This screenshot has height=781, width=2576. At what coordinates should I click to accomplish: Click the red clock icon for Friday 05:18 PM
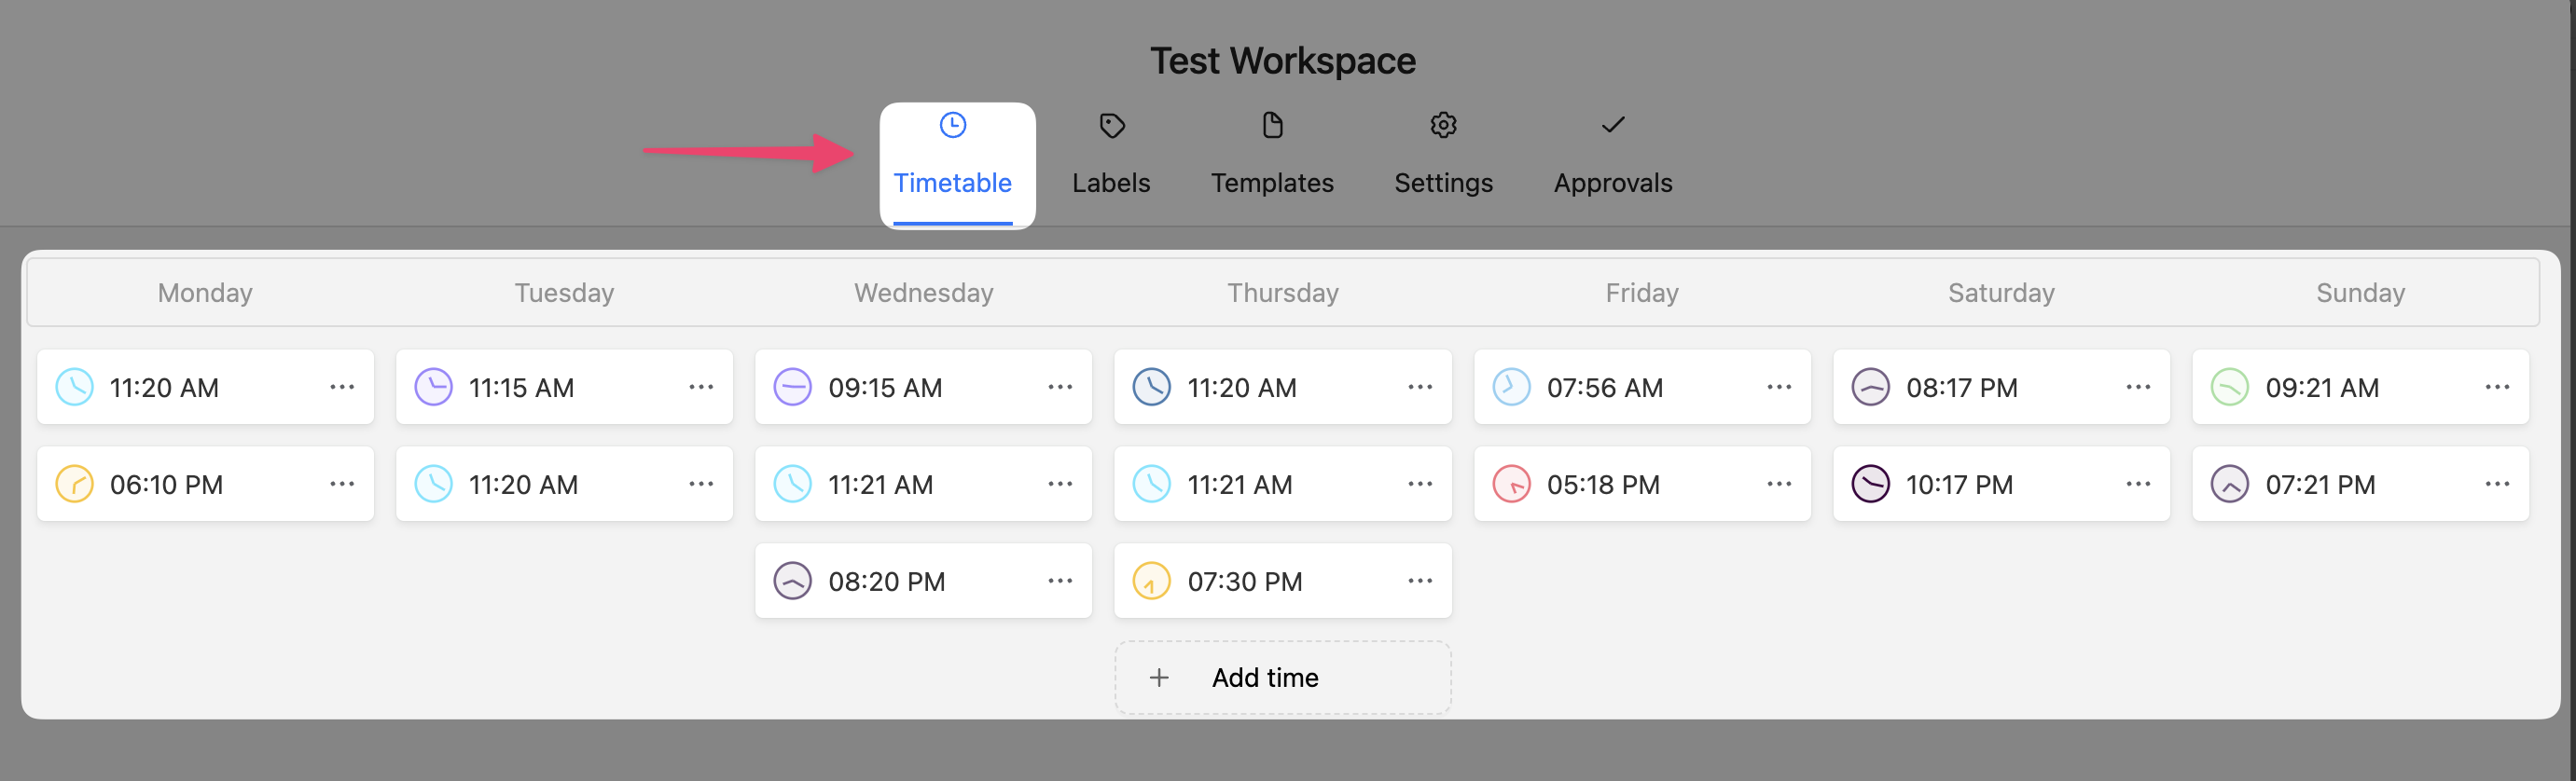coord(1511,485)
